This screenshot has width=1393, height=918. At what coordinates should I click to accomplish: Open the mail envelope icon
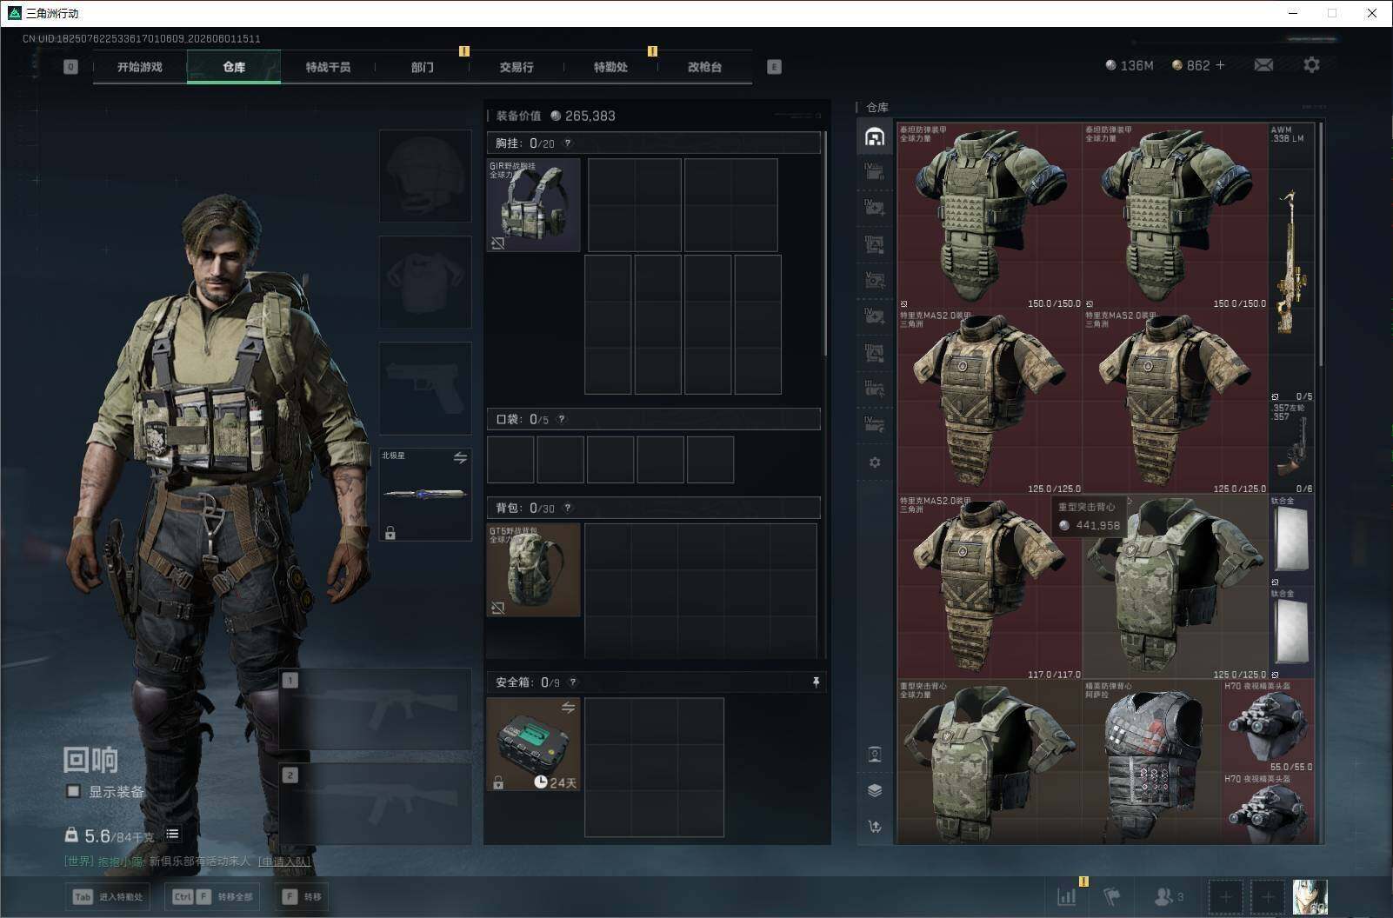(1263, 65)
